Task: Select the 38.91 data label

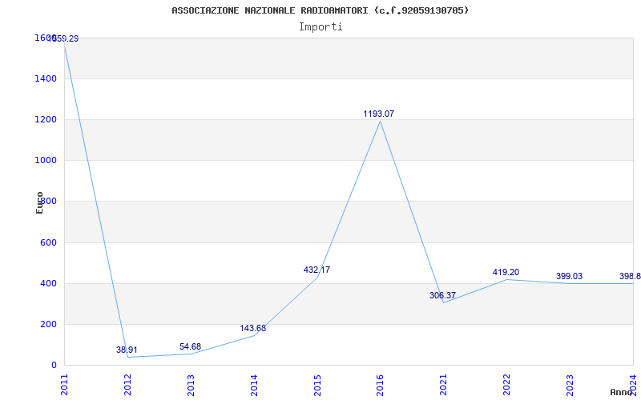Action: click(x=127, y=350)
